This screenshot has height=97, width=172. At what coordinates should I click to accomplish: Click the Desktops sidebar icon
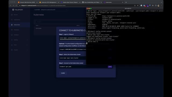pyautogui.click(x=12, y=35)
